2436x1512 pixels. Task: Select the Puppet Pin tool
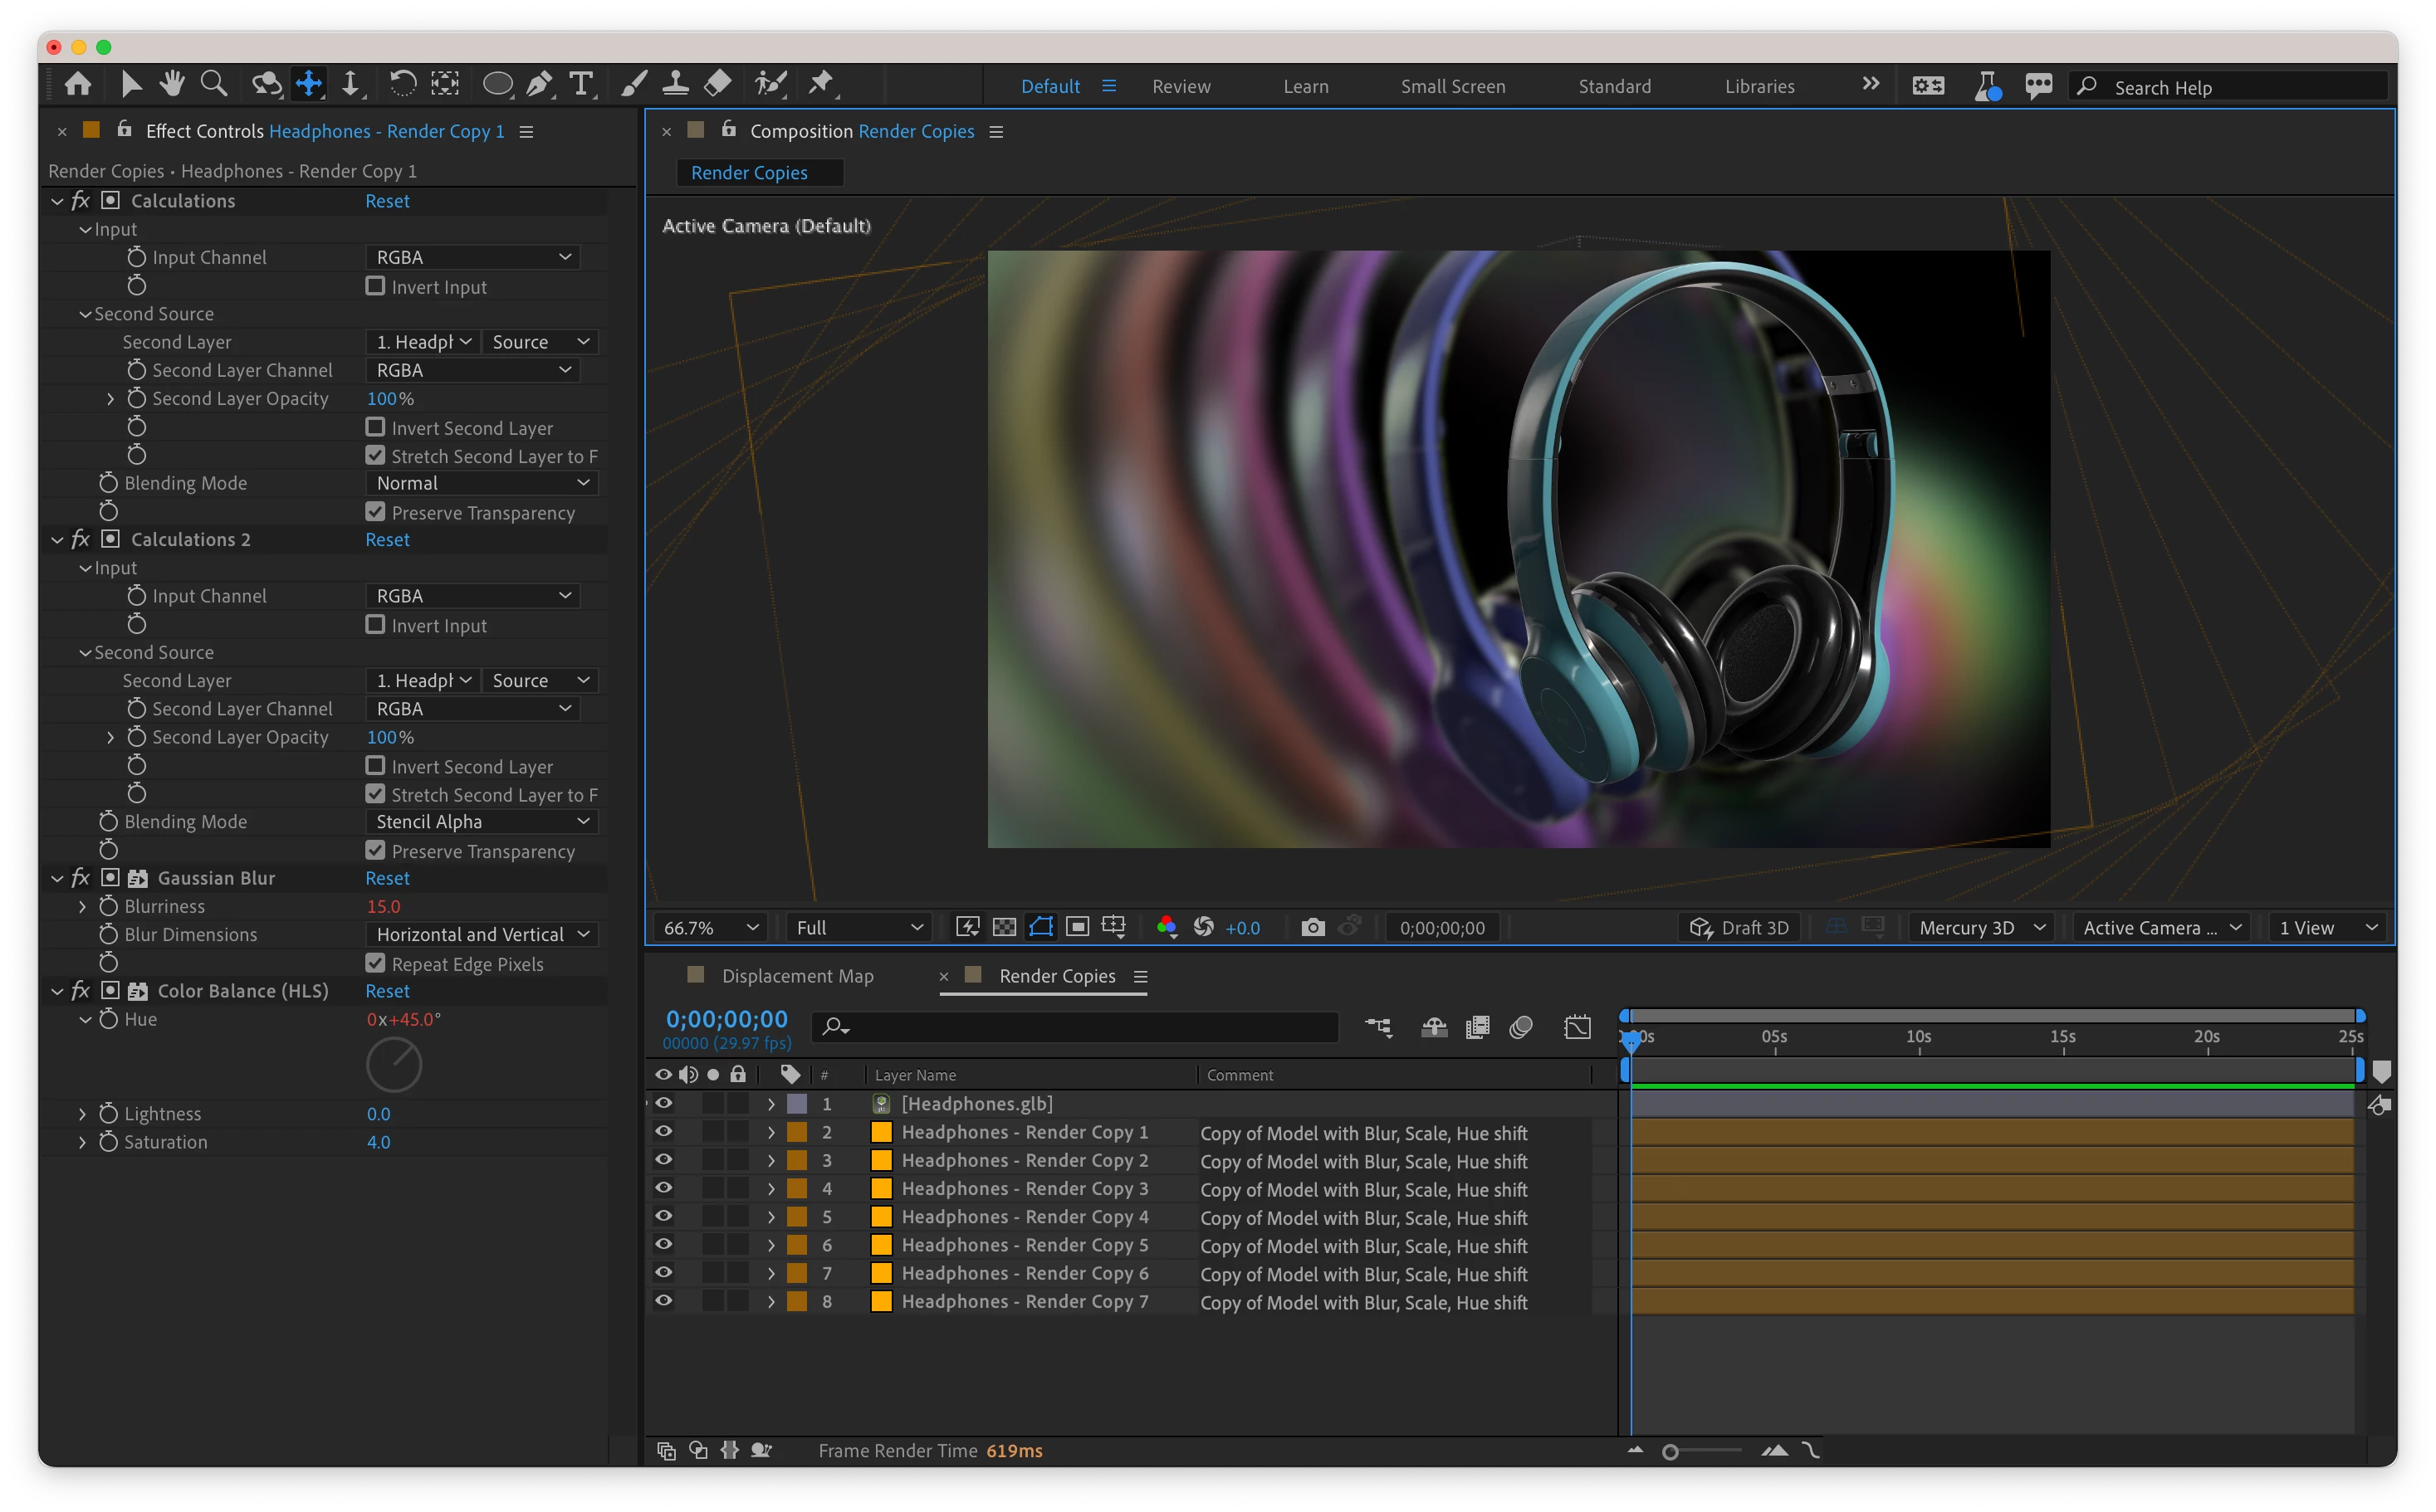point(821,84)
